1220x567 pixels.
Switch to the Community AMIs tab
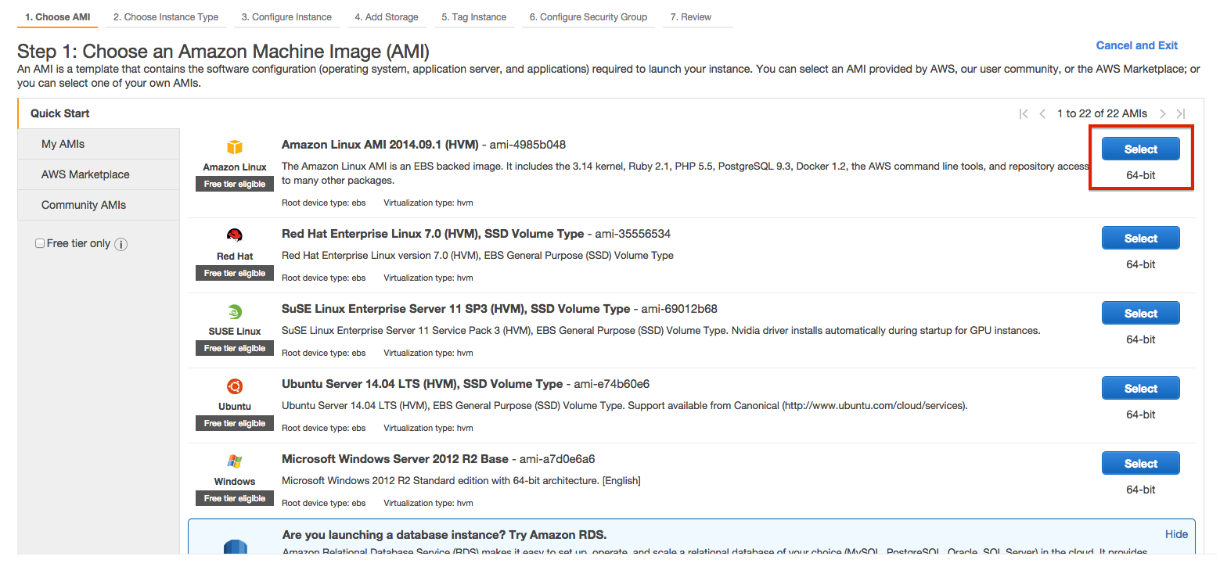click(99, 205)
